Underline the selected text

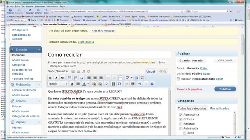tap(72, 84)
